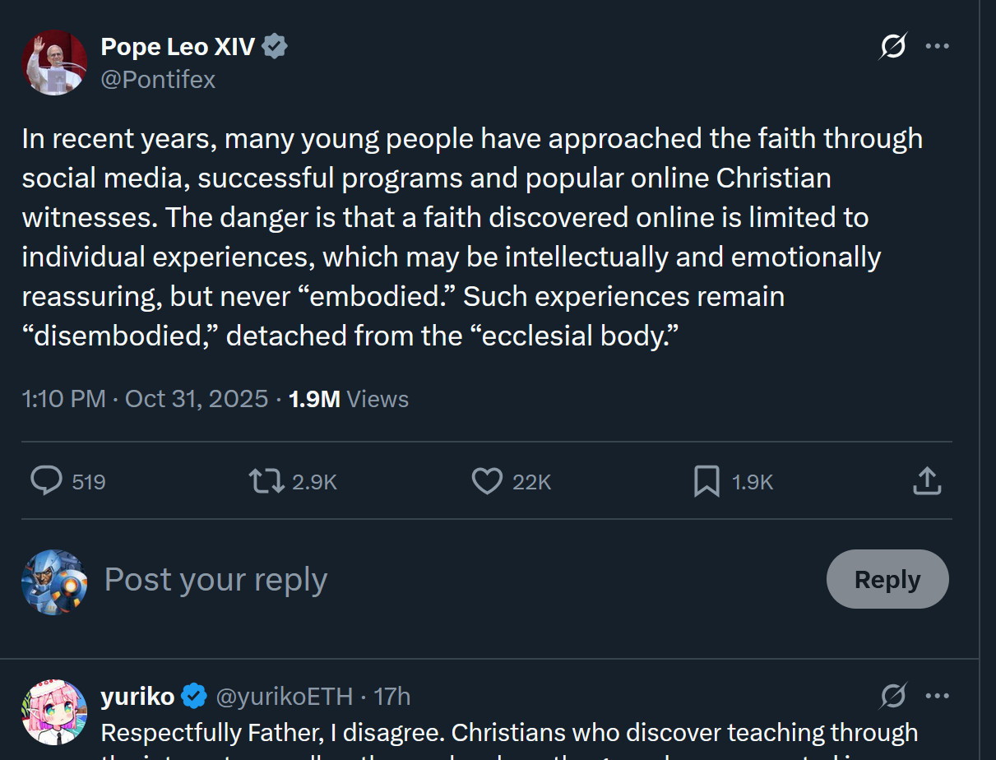Bookmark the post using the bookmark icon
Image resolution: width=996 pixels, height=760 pixels.
(x=706, y=480)
